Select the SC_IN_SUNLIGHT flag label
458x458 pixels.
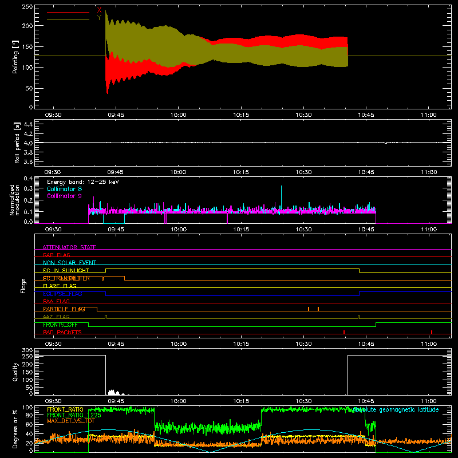66,270
